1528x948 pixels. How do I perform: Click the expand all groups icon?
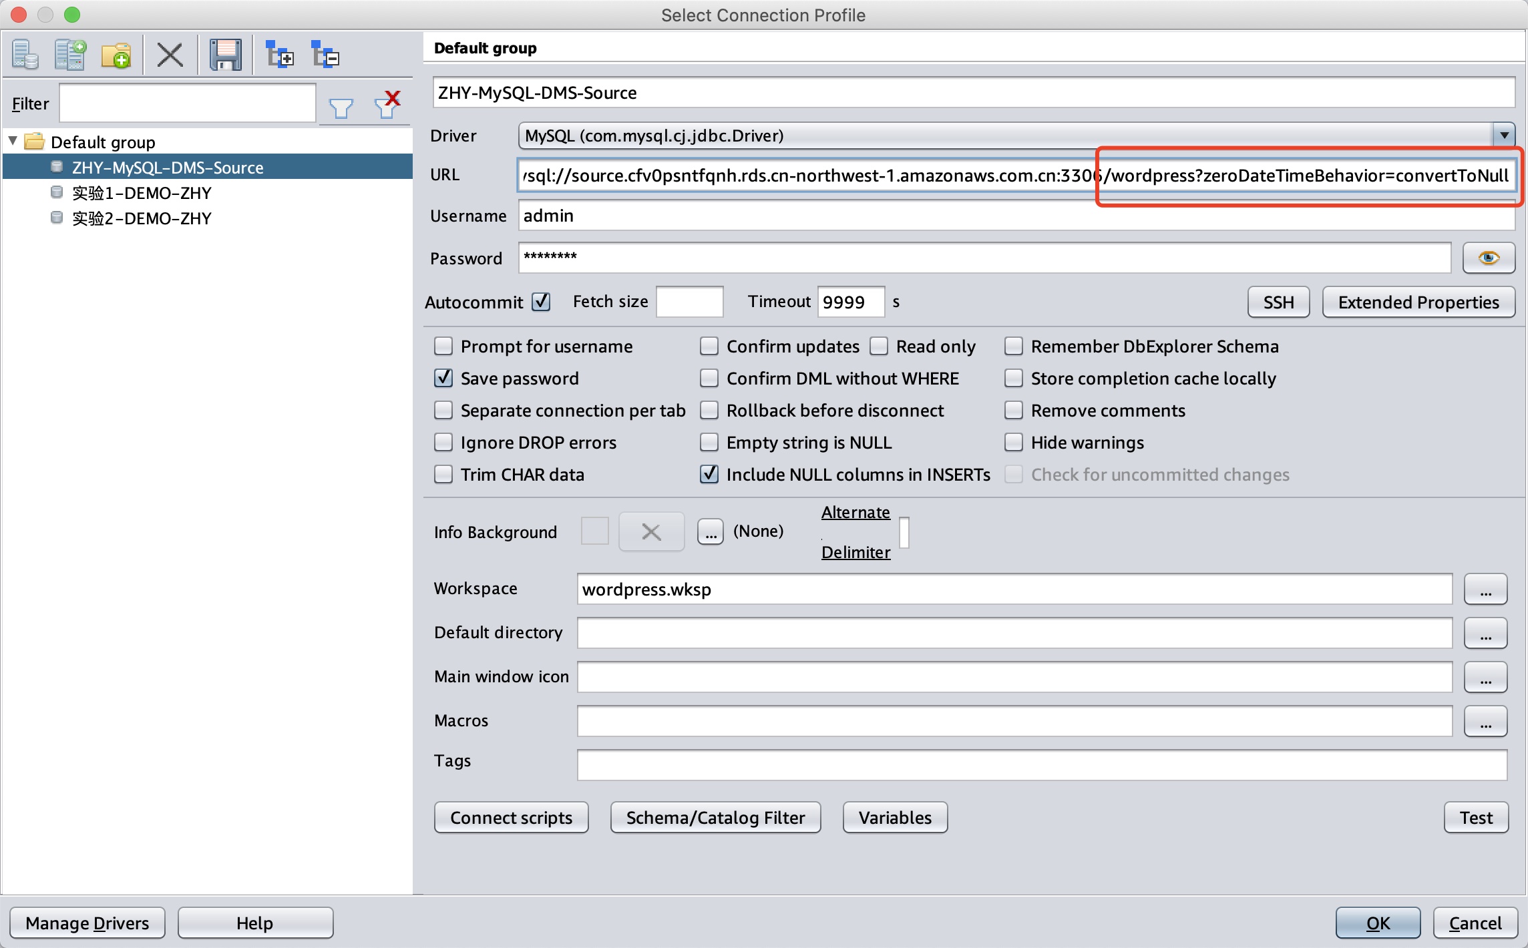[x=279, y=55]
